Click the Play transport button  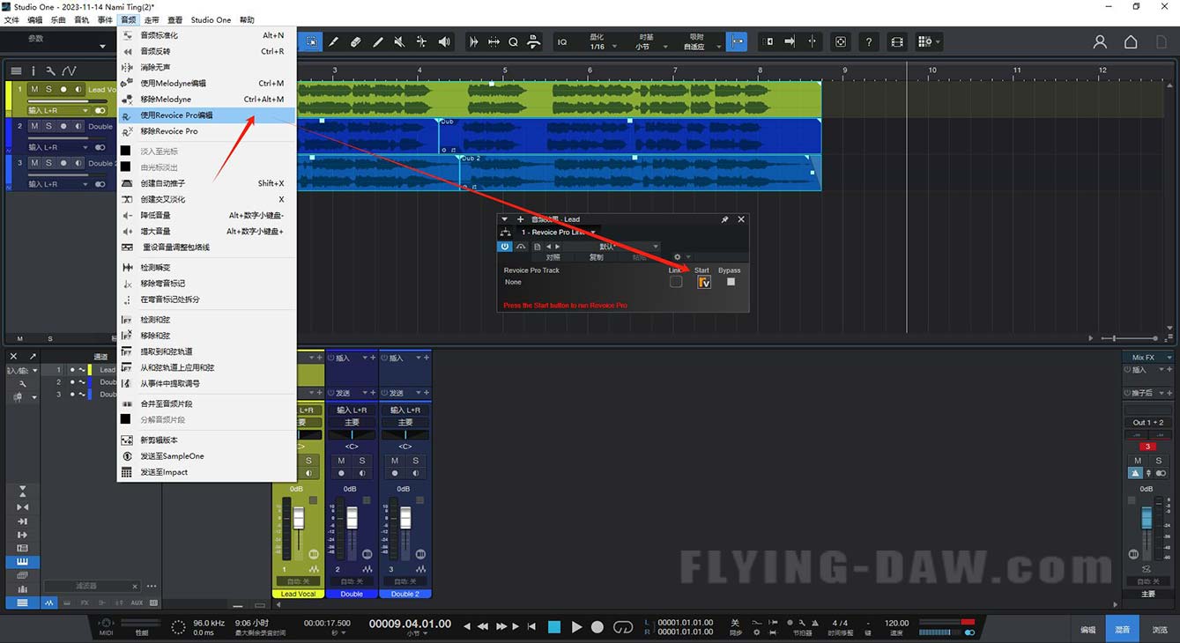click(576, 627)
